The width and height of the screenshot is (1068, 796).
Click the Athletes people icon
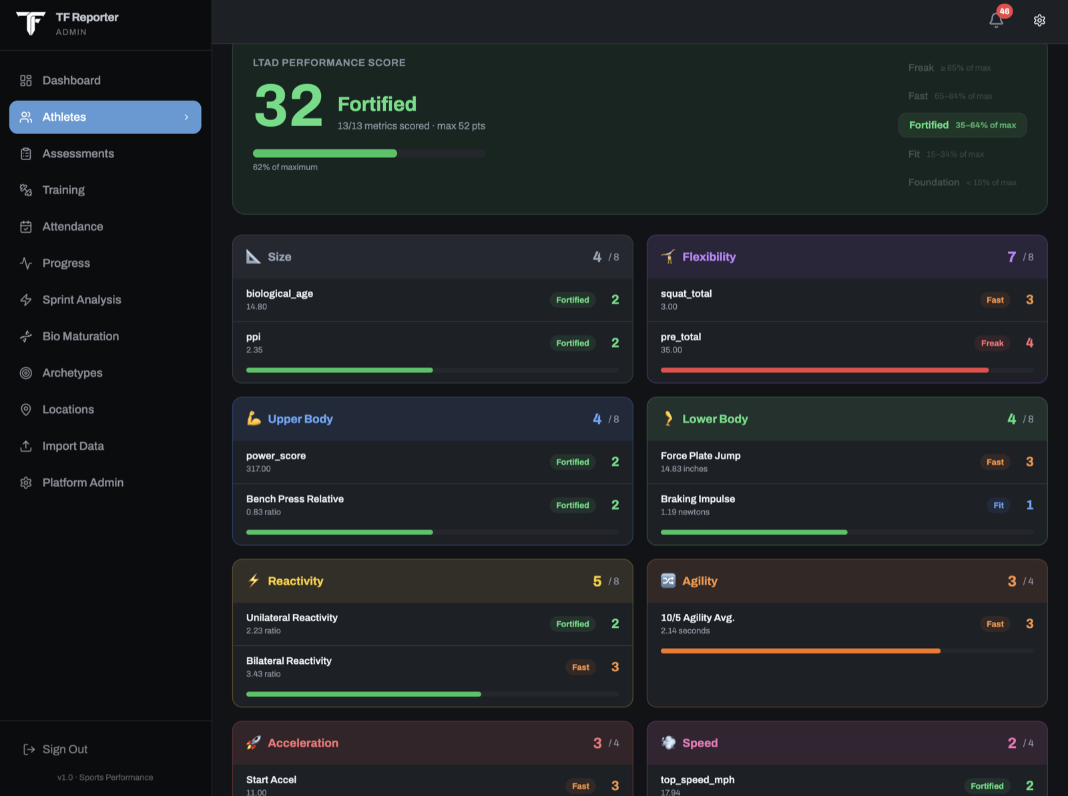(26, 117)
